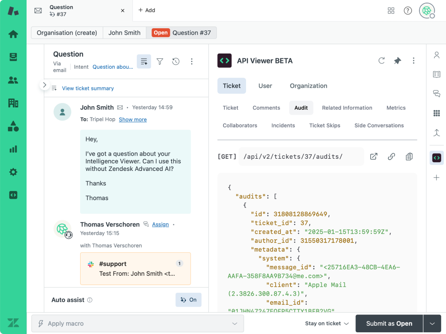The image size is (446, 334).
Task: Copy the API response to clipboard
Action: coord(409,157)
